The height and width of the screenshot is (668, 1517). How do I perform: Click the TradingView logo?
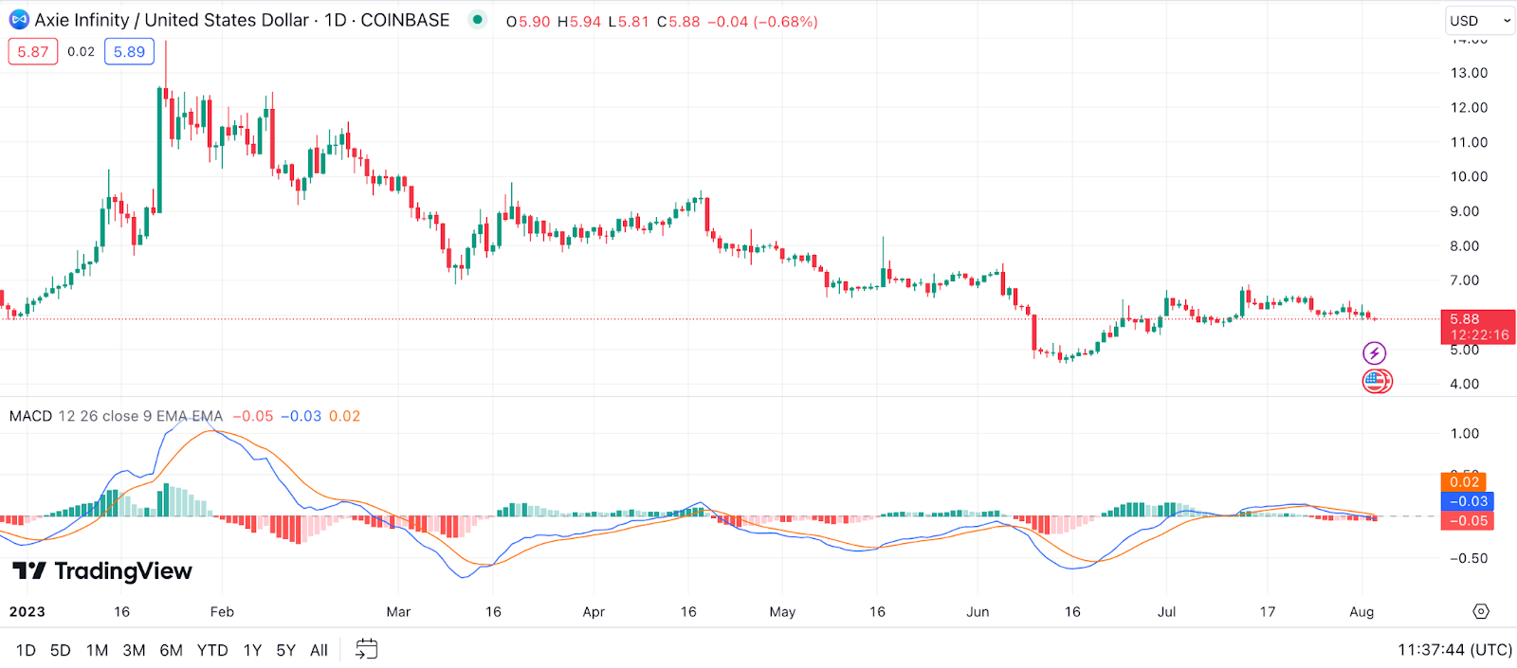click(x=102, y=570)
